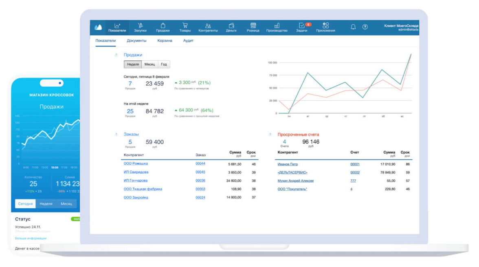Click the Продажи shopping bag icon
The height and width of the screenshot is (267, 479).
tap(163, 26)
